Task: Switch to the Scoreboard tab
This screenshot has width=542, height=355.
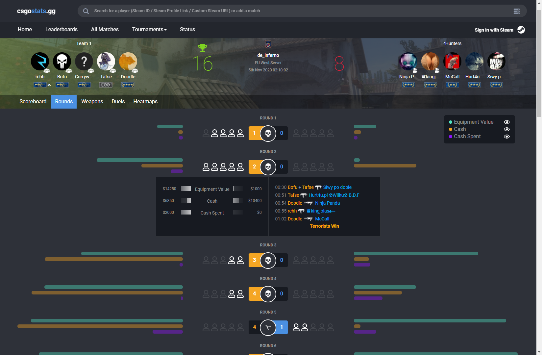Action: pos(33,102)
